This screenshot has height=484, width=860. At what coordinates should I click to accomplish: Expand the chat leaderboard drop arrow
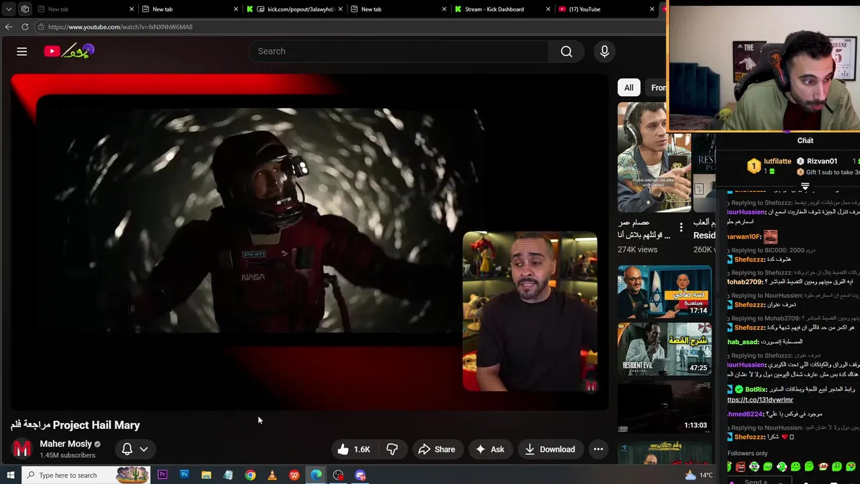[805, 187]
